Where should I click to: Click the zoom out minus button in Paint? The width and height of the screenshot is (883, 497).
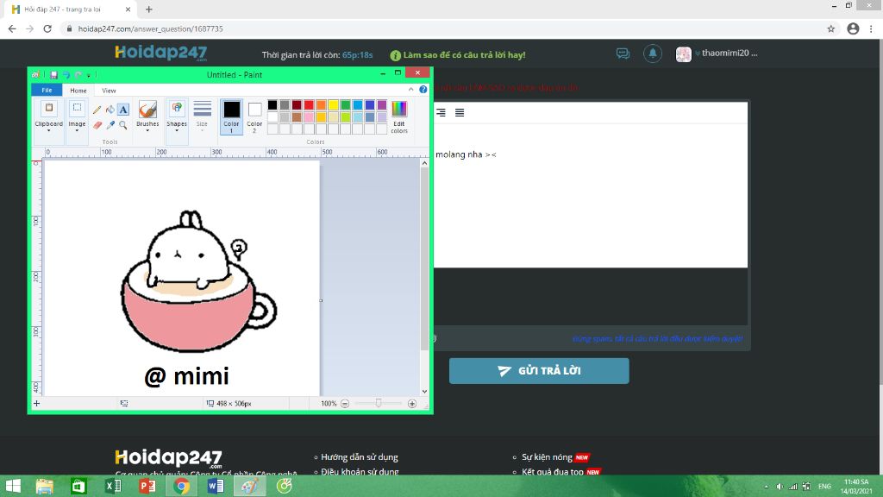[x=345, y=404]
